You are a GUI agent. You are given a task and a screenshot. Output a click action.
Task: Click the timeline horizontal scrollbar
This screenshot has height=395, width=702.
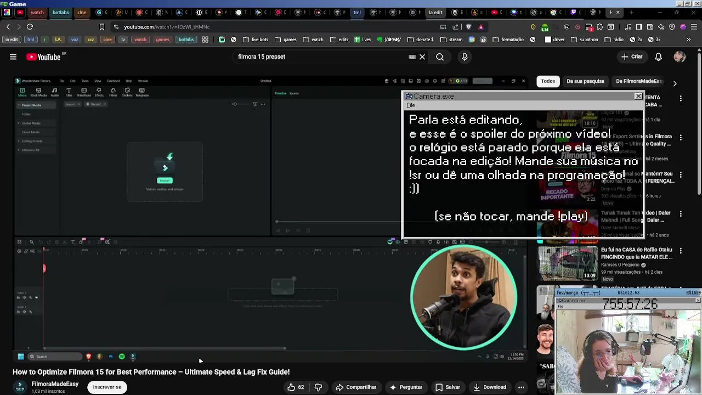click(165, 348)
